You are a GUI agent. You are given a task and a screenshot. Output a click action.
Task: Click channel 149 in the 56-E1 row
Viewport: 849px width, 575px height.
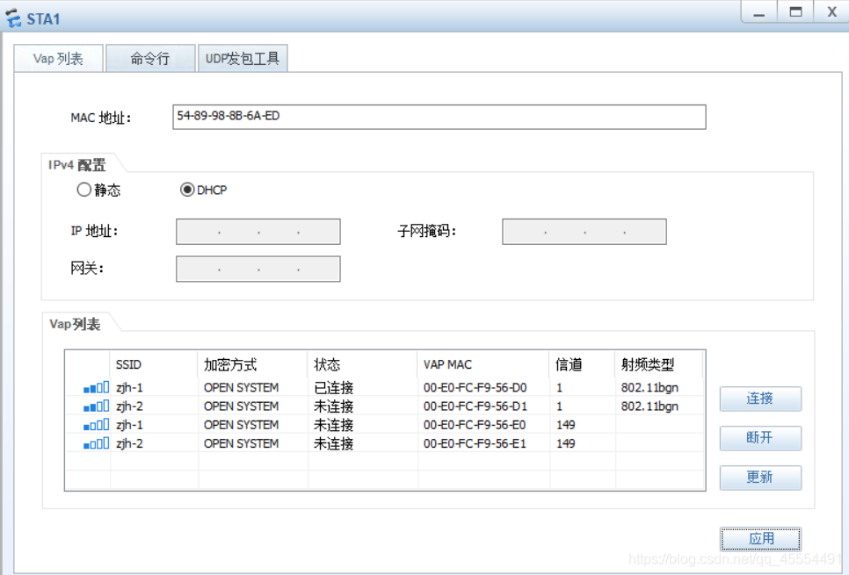(x=566, y=443)
